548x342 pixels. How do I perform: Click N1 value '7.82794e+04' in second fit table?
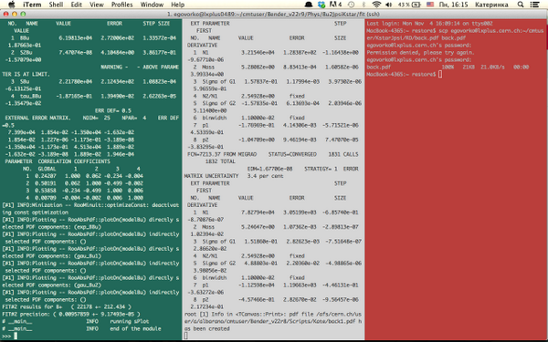pos(258,212)
